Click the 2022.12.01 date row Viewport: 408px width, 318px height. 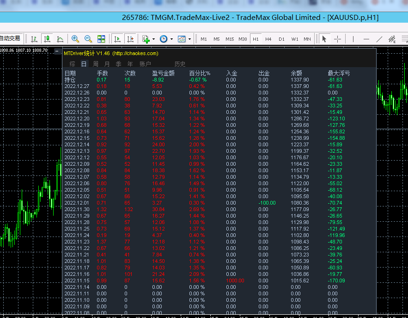click(77, 203)
